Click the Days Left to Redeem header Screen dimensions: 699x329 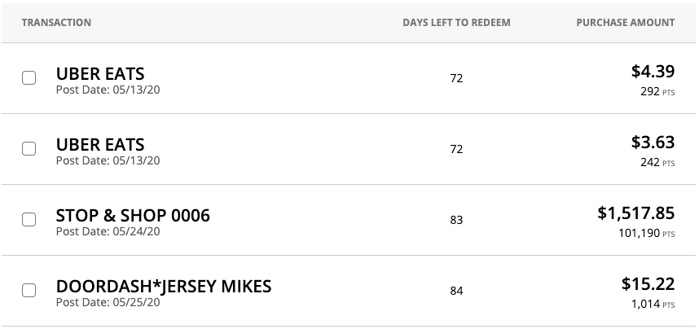click(x=456, y=22)
